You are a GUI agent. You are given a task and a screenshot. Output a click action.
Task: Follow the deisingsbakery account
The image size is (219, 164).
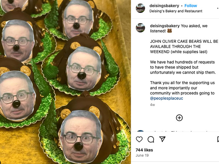191,6
